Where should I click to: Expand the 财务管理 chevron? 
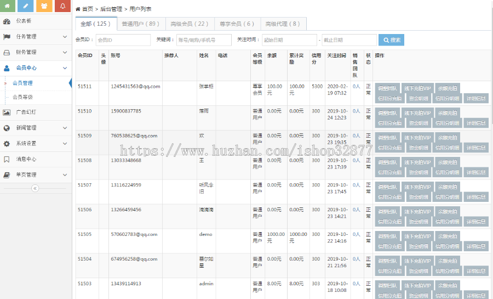tap(65, 52)
